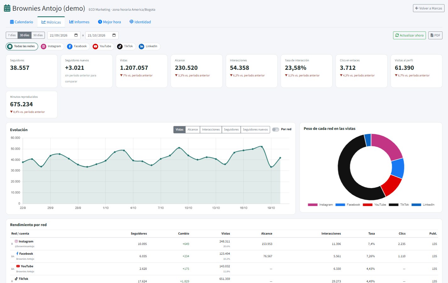Open the start date calendar picker icon
The height and width of the screenshot is (283, 448).
click(x=76, y=35)
